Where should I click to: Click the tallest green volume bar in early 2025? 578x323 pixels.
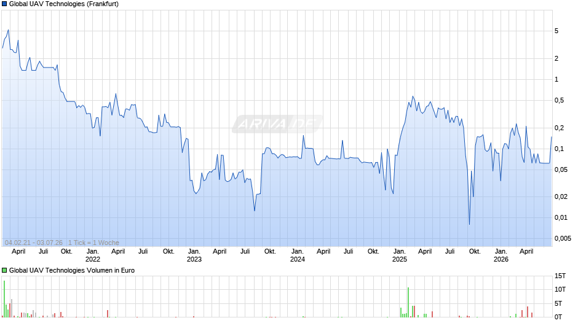pyautogui.click(x=408, y=302)
